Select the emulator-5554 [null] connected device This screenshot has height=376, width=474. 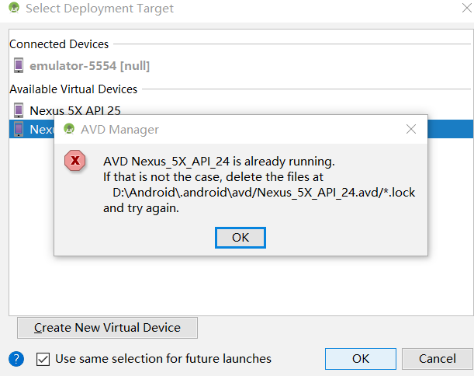click(89, 66)
